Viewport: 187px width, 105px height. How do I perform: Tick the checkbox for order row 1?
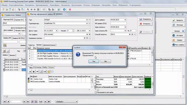(32, 51)
